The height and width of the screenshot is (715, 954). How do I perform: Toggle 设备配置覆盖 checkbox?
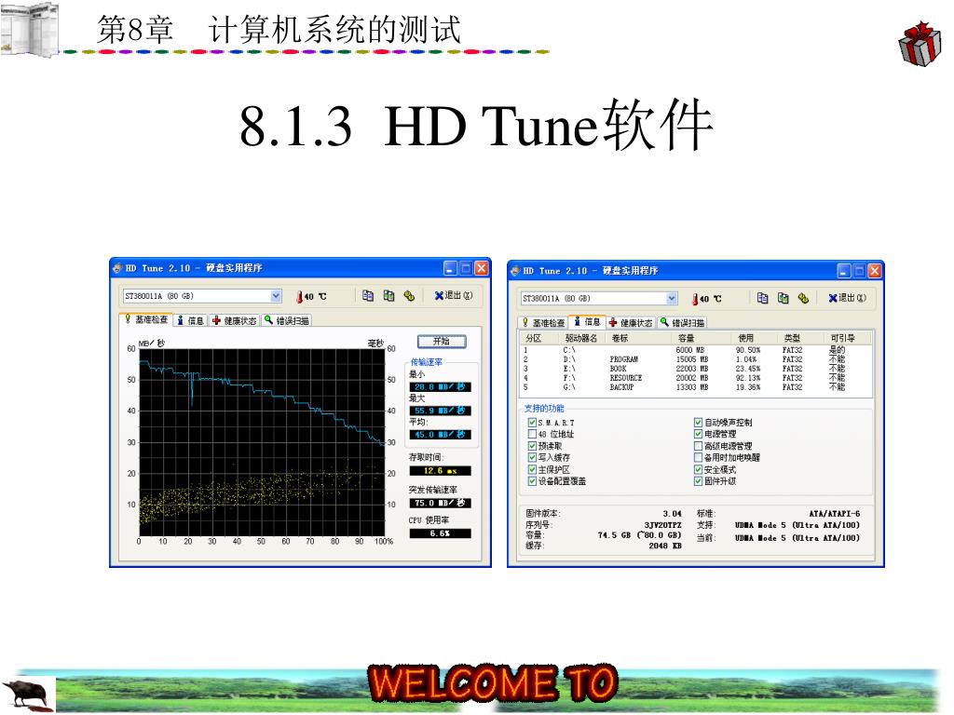532,481
